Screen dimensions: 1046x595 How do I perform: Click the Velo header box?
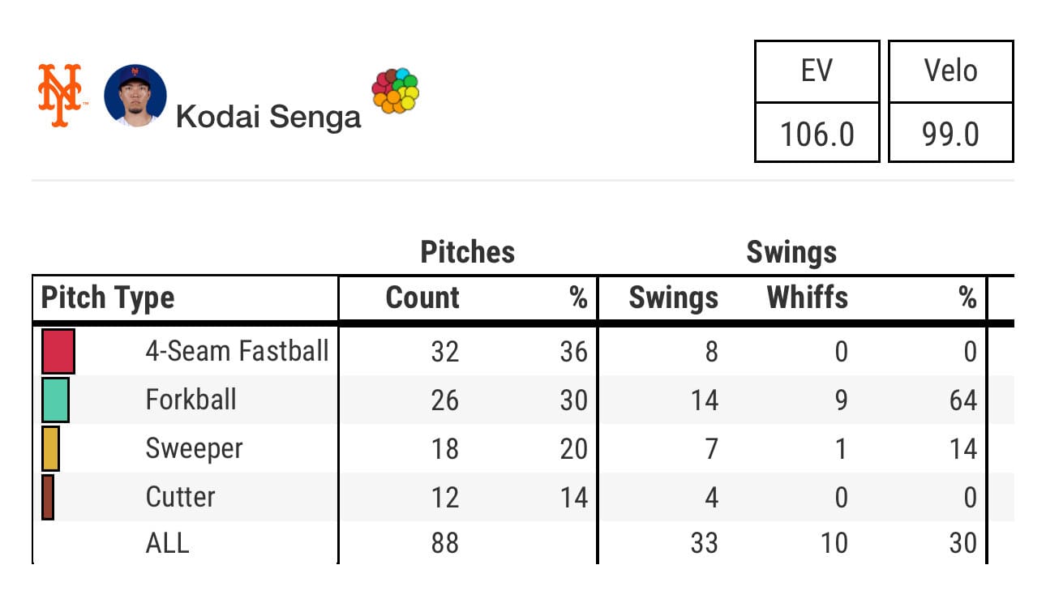click(x=951, y=71)
